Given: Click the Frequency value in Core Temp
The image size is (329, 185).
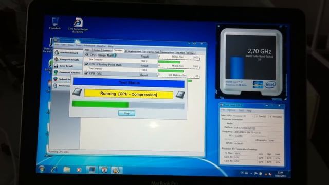Looking at the screenshot, I should tap(248, 132).
